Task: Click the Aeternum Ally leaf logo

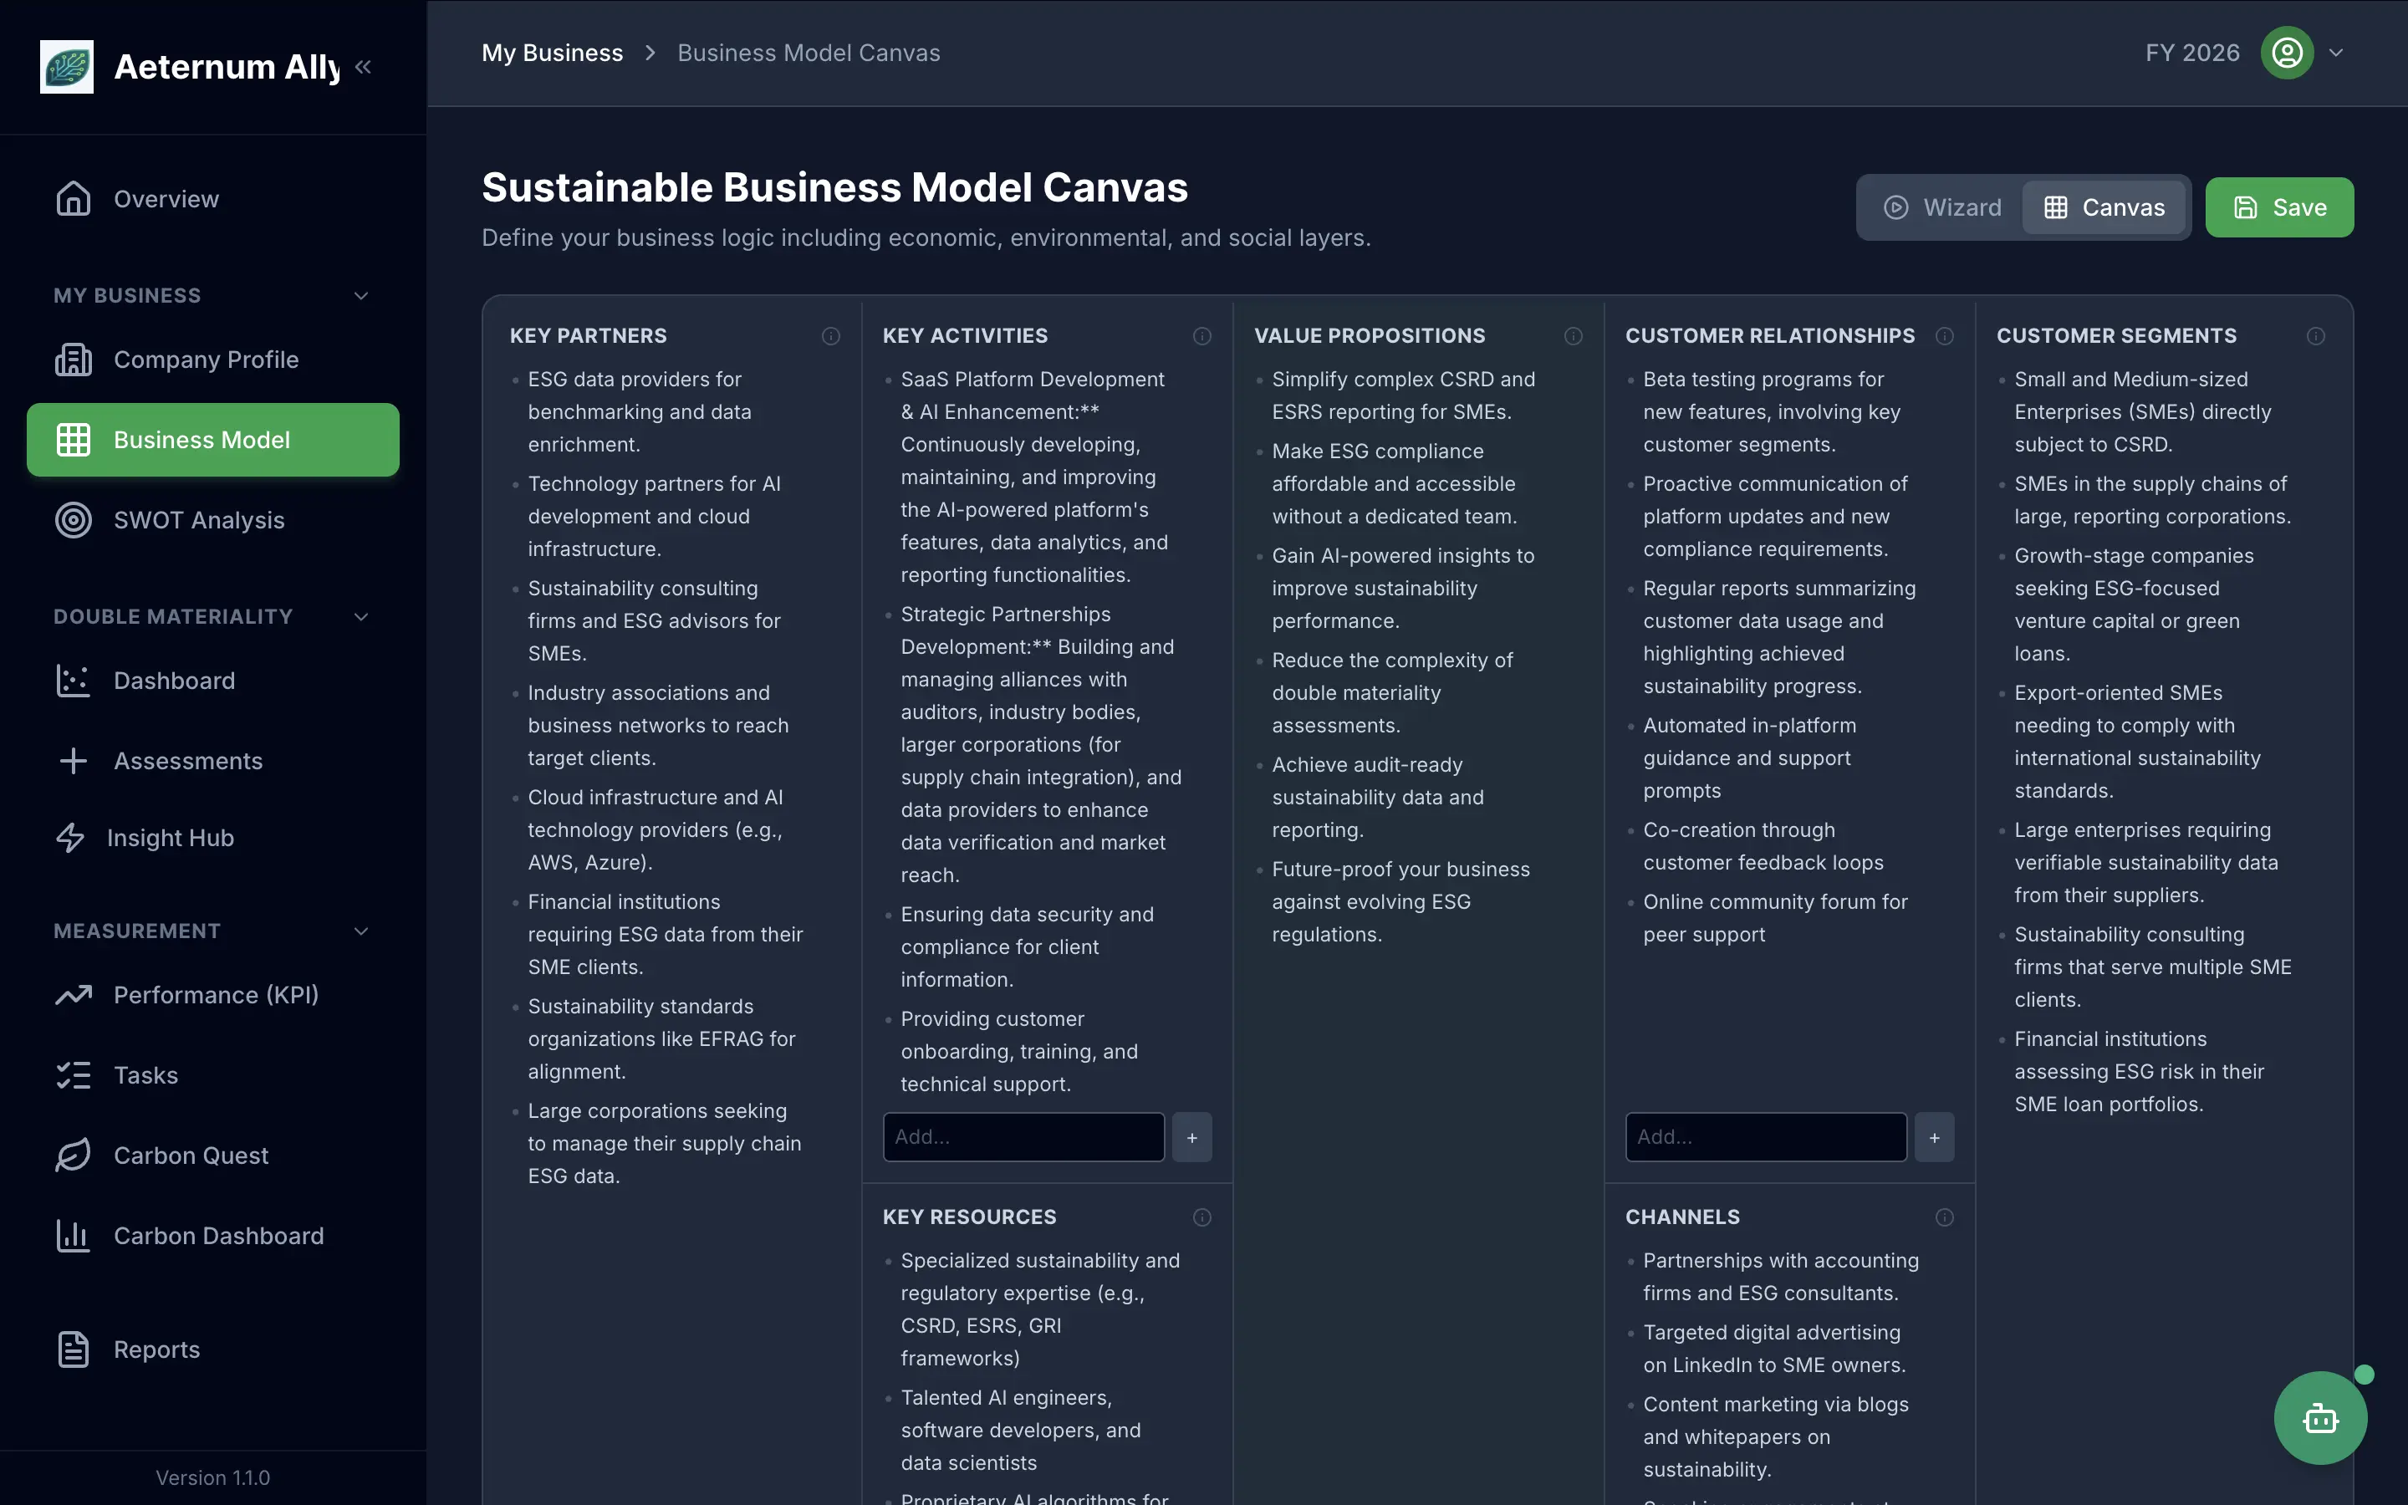Action: coord(67,67)
